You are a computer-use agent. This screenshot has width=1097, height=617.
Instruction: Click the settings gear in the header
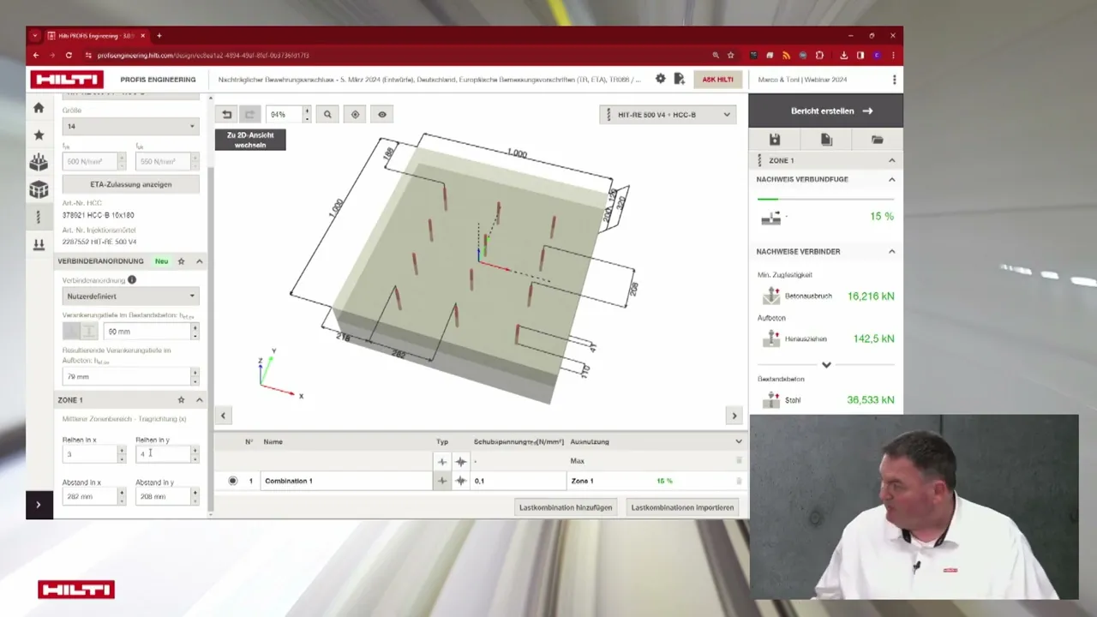tap(660, 79)
